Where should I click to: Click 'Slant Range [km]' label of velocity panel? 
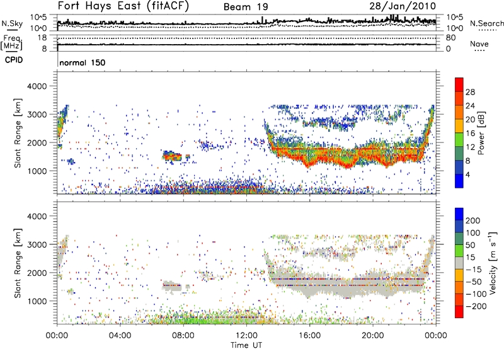click(x=18, y=263)
